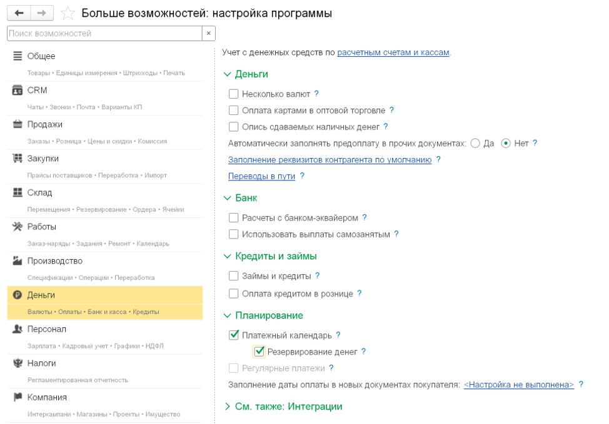Collapse the Деньги section group

click(227, 74)
